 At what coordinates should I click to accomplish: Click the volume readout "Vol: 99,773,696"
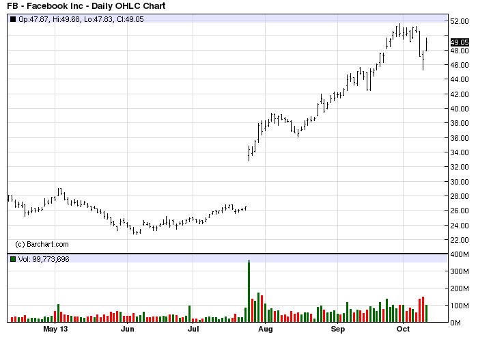[x=44, y=259]
